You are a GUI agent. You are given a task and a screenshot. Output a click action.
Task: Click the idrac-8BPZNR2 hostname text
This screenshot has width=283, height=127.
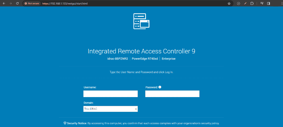point(118,59)
